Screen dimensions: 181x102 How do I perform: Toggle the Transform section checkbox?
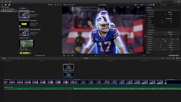[x=147, y=37]
